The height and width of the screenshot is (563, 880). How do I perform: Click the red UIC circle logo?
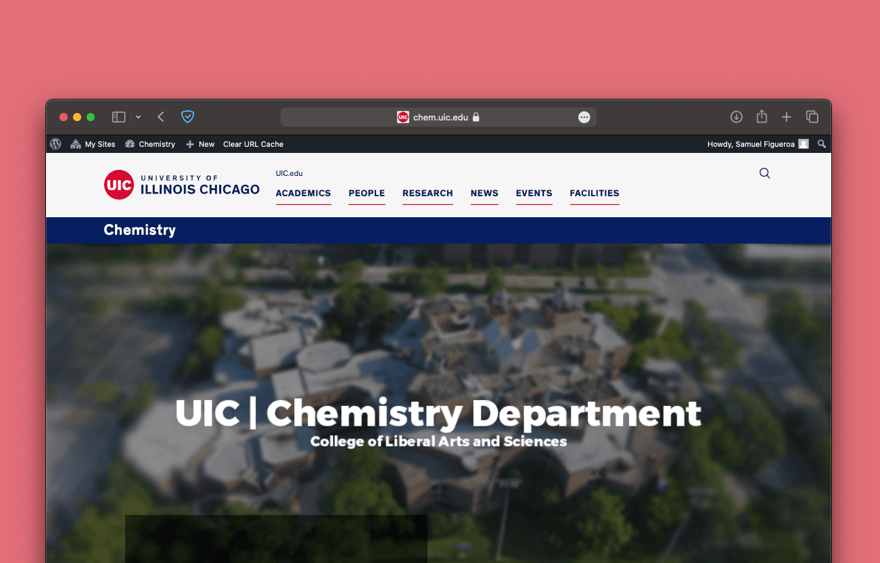tap(119, 185)
